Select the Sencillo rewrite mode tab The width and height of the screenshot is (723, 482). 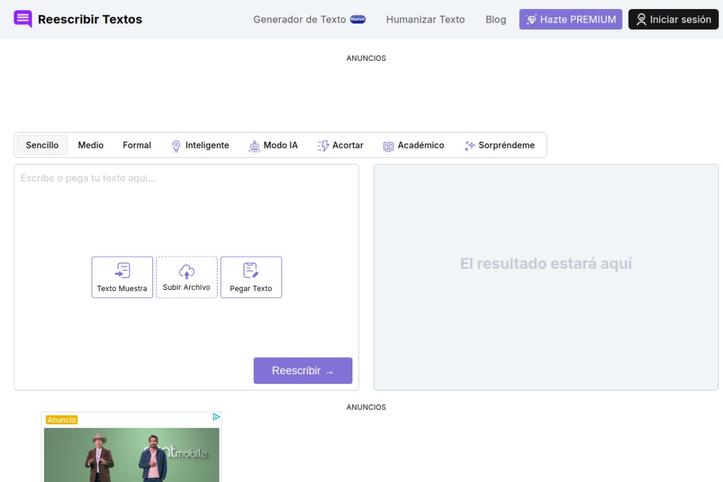[42, 145]
